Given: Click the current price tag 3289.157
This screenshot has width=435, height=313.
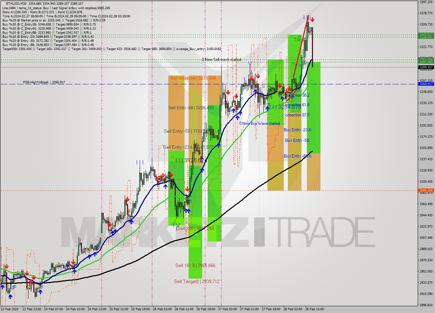Looking at the screenshot, I should pyautogui.click(x=426, y=67).
